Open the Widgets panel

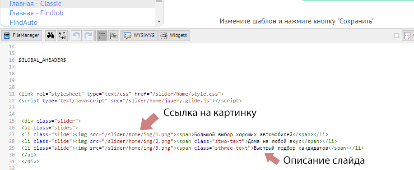pos(174,35)
